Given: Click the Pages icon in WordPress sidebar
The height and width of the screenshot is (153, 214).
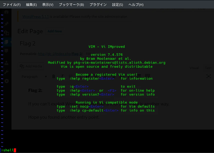Looking at the screenshot, I should 6,42.
